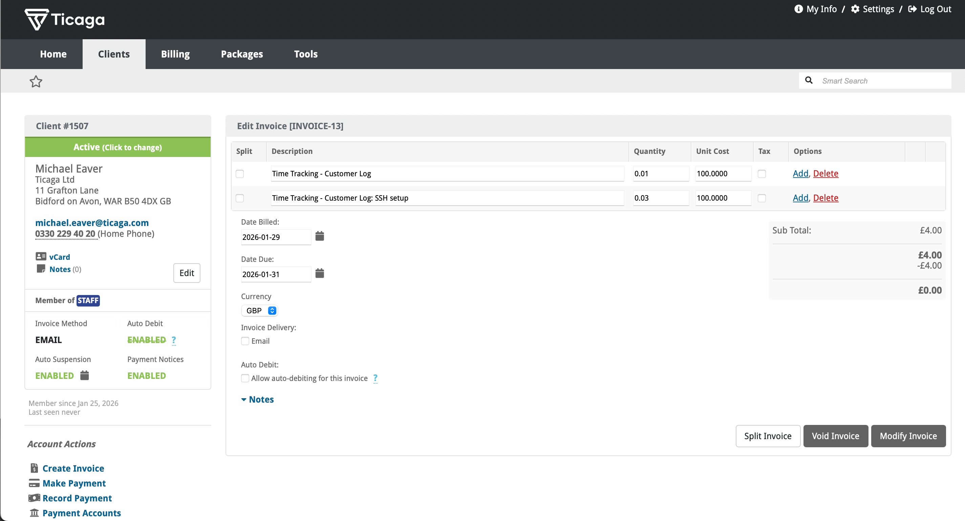965x521 pixels.
Task: Tick Split checkbox for SSH setup line
Action: (240, 198)
